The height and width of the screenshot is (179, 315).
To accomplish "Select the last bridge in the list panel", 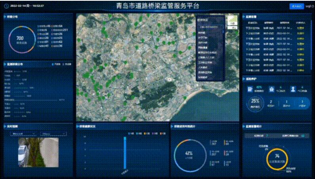I will tap(202, 77).
